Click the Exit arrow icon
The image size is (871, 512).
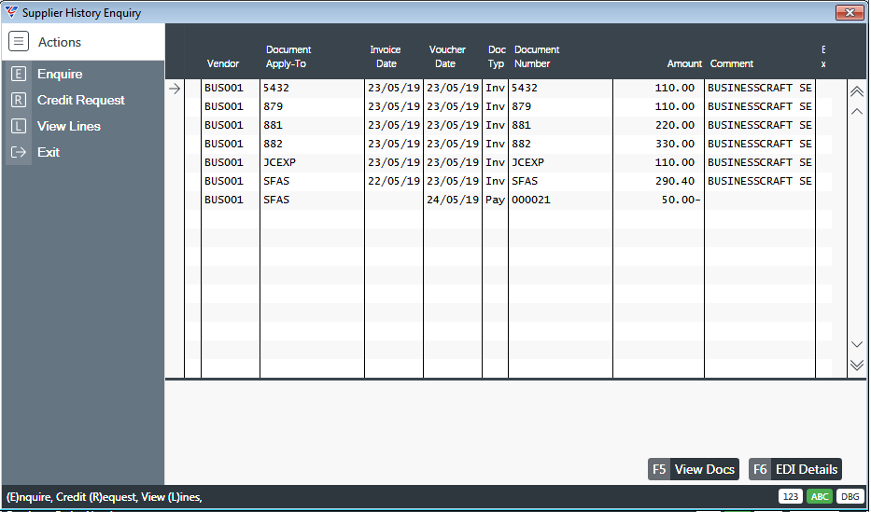coord(19,152)
